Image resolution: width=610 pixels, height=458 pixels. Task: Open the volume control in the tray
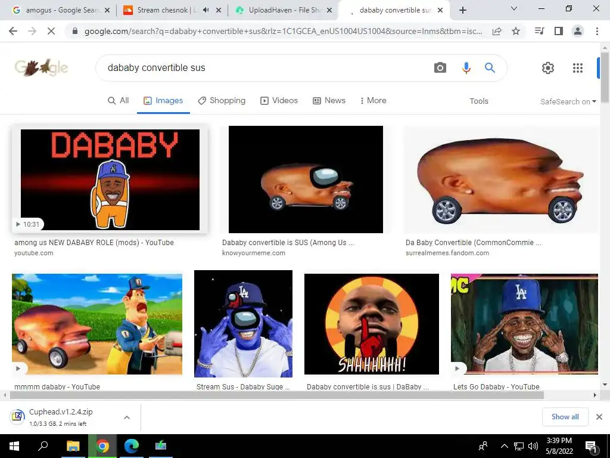click(x=533, y=446)
